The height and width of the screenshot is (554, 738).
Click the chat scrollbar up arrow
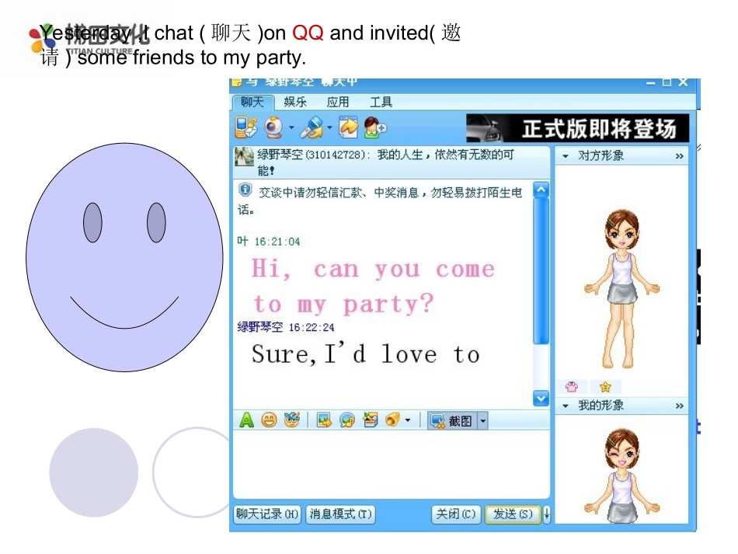point(541,190)
